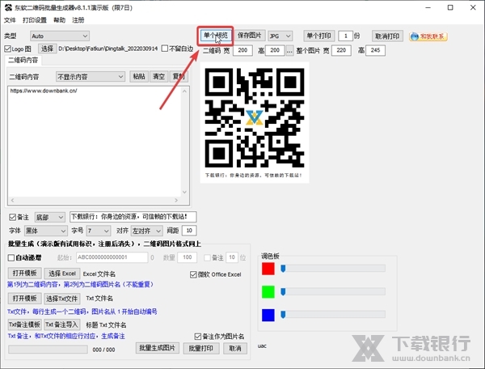
Task: Expand the JPG image format dropdown
Action: coord(280,36)
